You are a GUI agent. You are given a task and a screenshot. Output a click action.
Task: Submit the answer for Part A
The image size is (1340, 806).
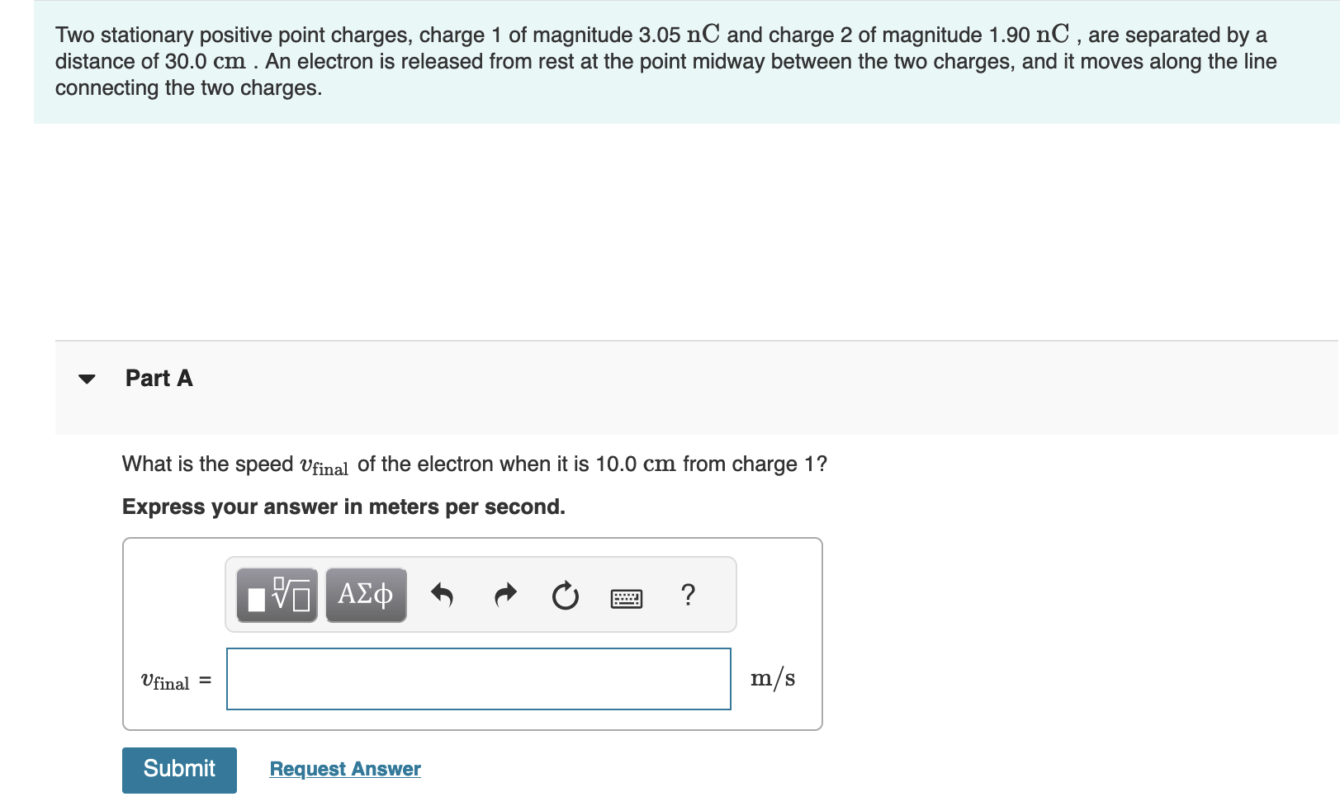point(178,768)
